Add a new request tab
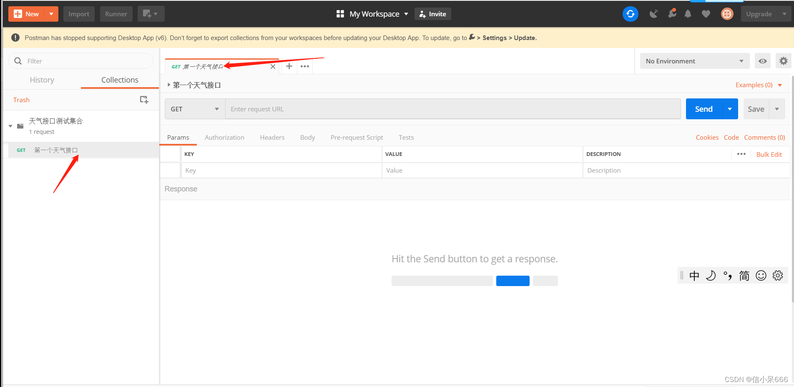Viewport: 794px width, 387px height. [289, 66]
